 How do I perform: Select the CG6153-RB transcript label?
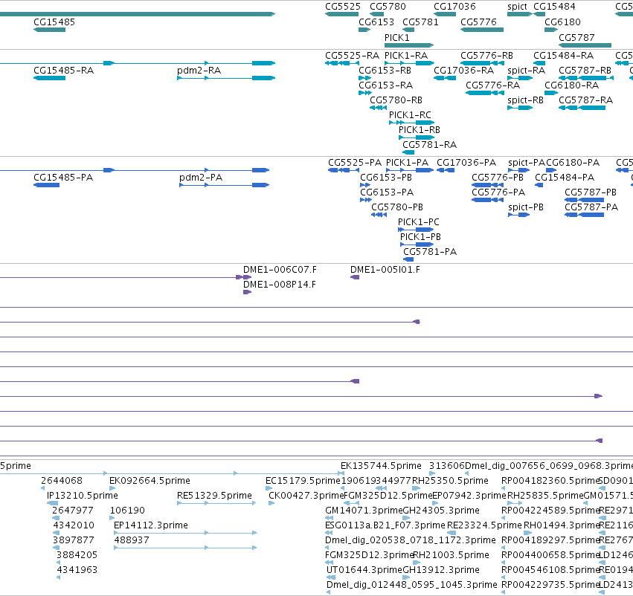pos(385,71)
